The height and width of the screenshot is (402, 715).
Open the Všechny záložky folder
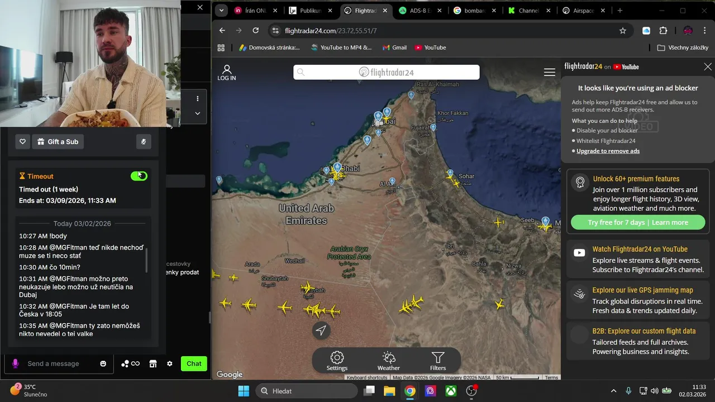[x=683, y=47]
